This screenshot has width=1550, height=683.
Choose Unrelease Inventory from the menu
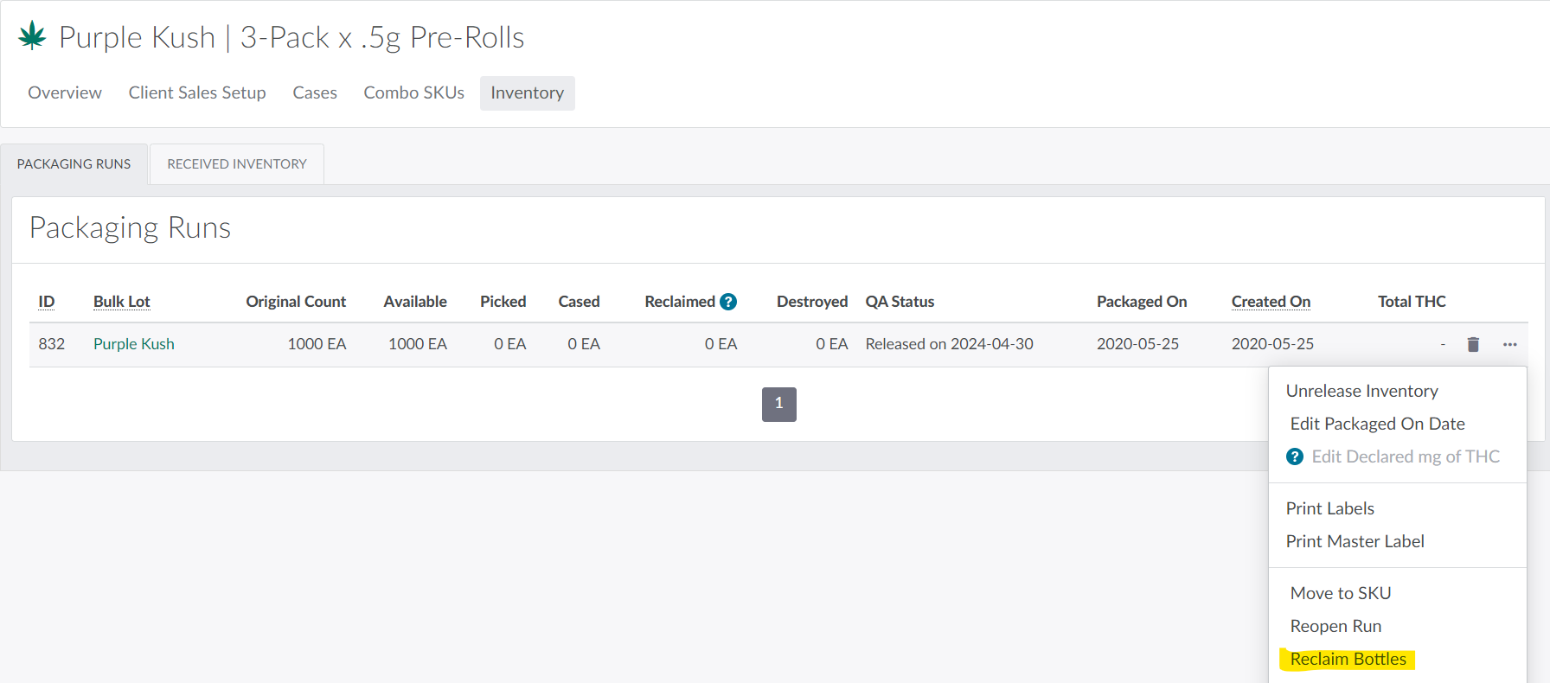1361,391
